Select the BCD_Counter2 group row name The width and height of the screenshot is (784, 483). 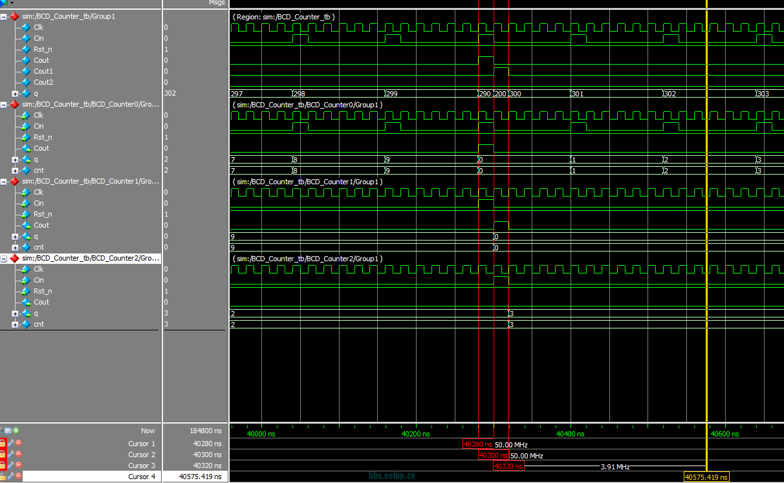(91, 258)
